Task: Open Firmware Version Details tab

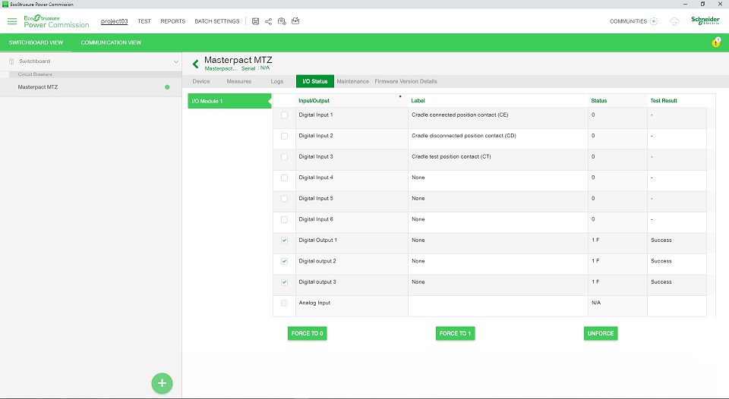Action: pyautogui.click(x=406, y=81)
